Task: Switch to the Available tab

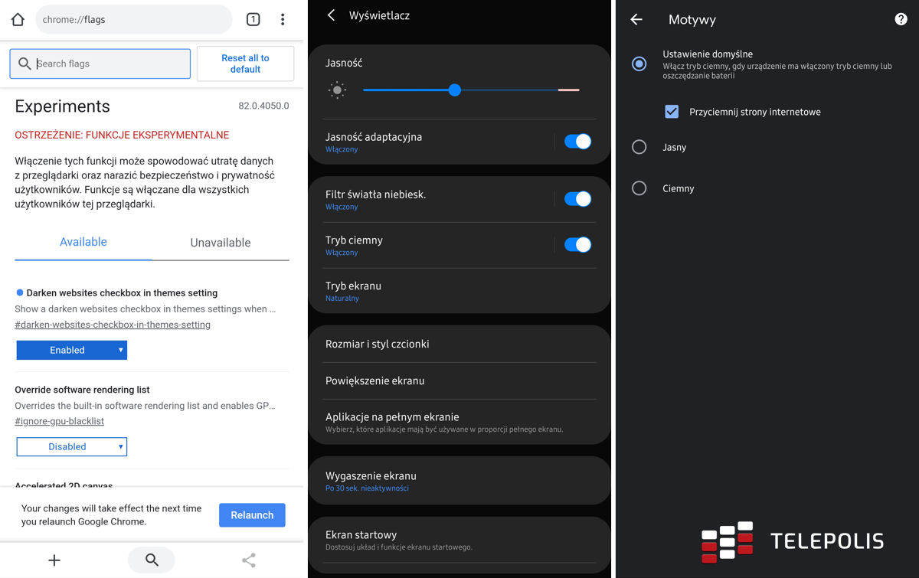Action: (x=83, y=242)
